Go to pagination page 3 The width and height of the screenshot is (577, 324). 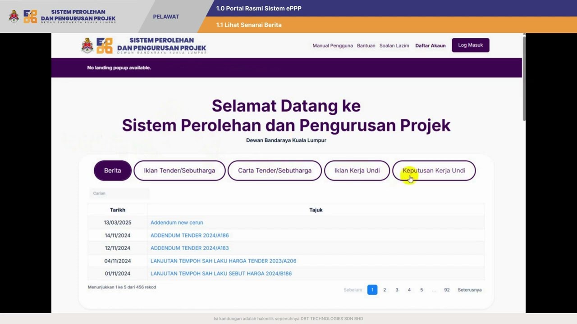pos(397,290)
